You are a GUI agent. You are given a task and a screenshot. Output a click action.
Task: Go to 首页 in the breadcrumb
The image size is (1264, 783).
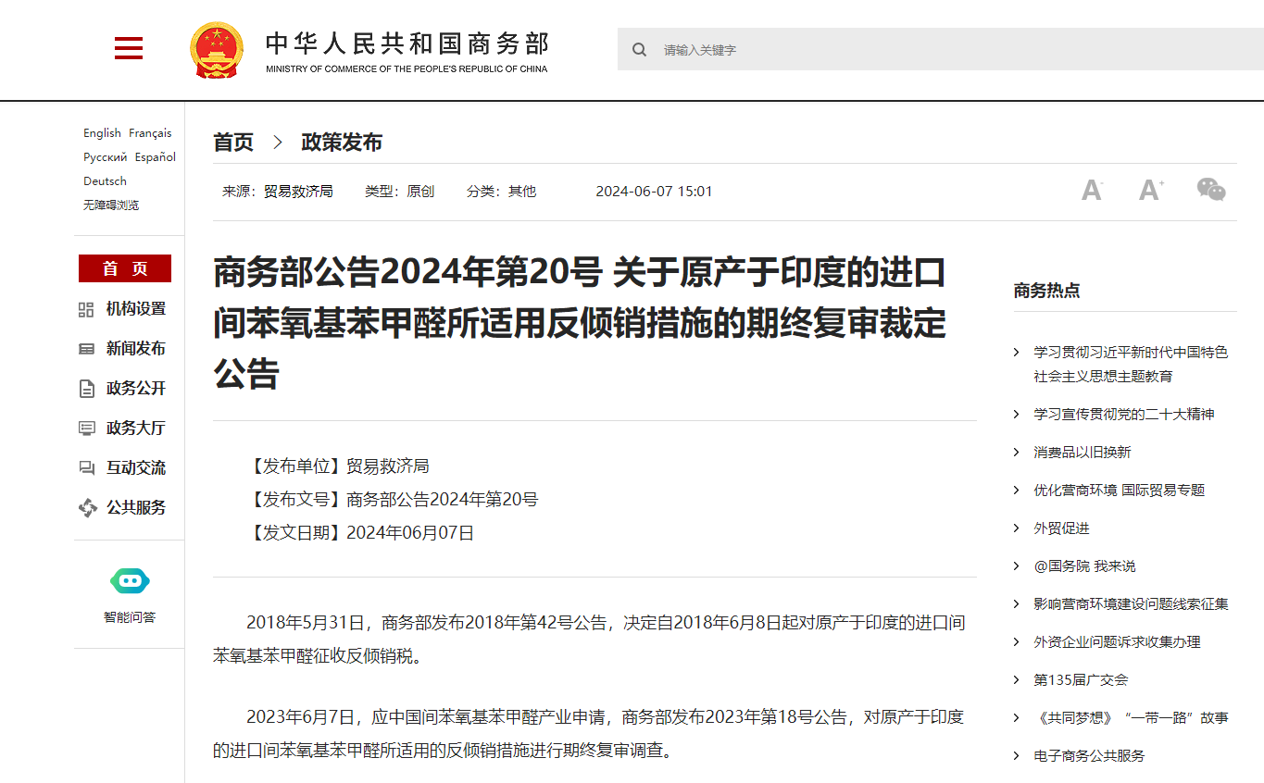(x=233, y=143)
